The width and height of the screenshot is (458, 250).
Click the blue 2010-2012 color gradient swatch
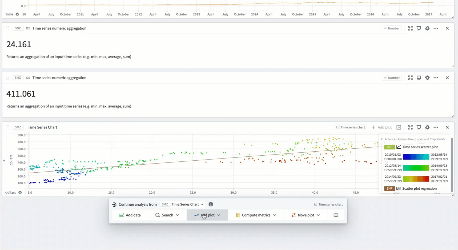coord(416,157)
